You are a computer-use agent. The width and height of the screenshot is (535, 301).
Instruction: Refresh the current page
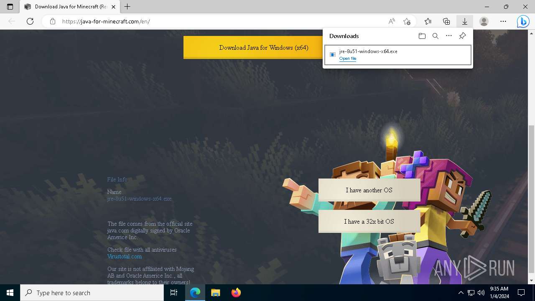pos(30,21)
